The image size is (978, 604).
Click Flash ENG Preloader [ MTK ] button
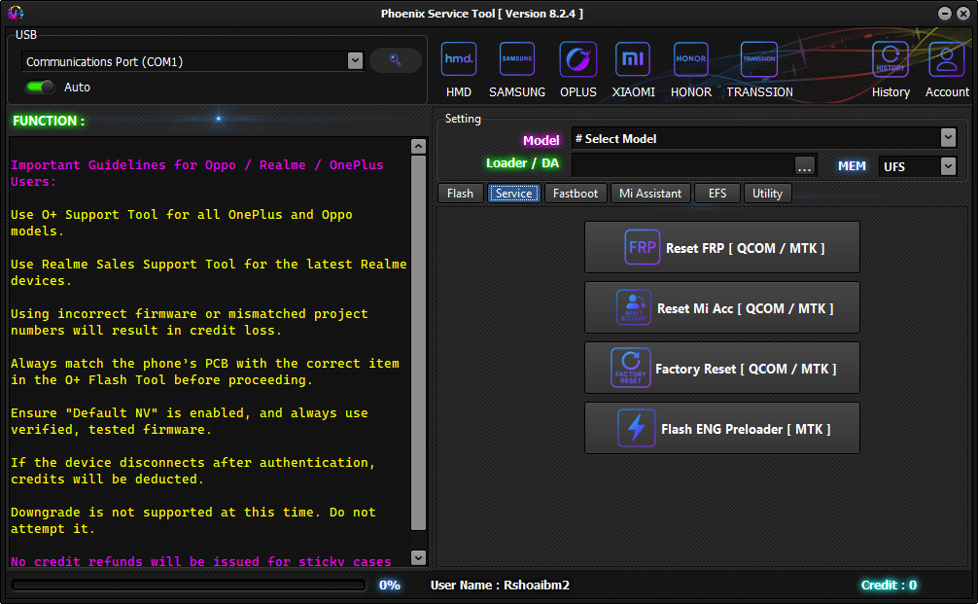[x=722, y=429]
